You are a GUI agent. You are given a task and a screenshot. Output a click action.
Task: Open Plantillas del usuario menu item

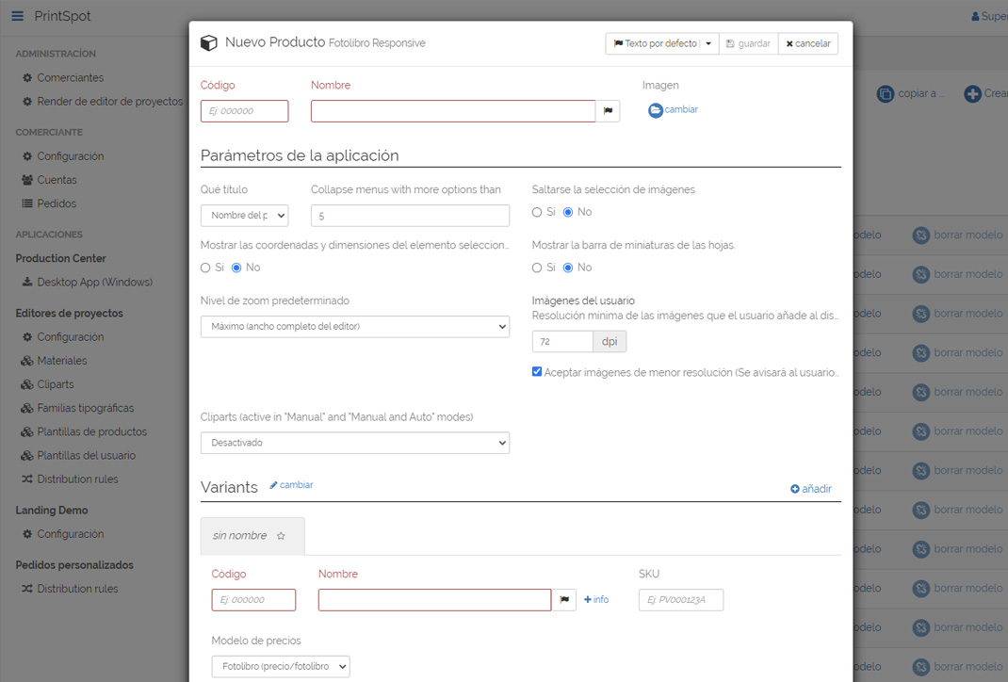tap(86, 456)
